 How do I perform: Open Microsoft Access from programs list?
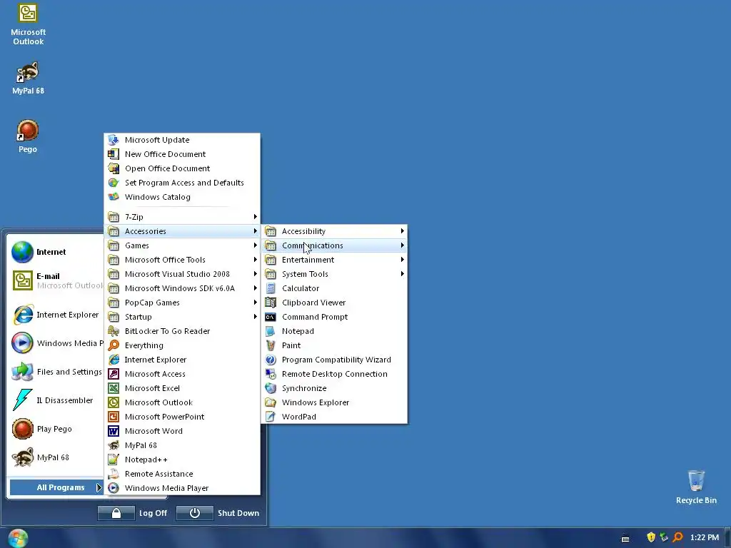point(182,374)
